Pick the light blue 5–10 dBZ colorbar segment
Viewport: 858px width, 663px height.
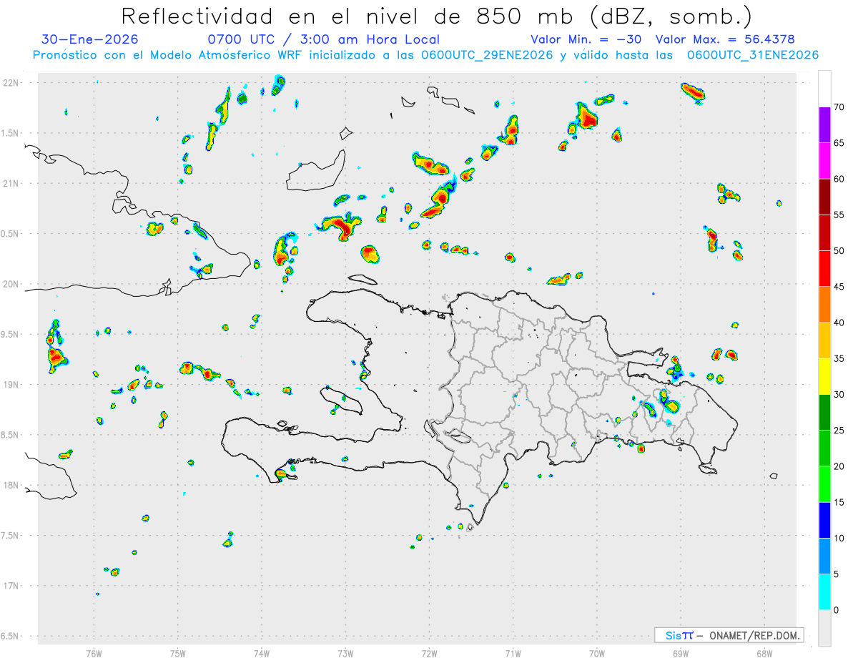point(824,556)
